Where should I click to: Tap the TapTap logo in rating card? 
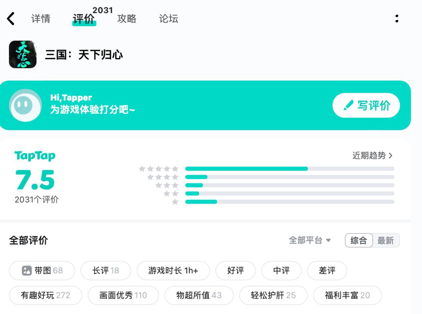tap(35, 156)
